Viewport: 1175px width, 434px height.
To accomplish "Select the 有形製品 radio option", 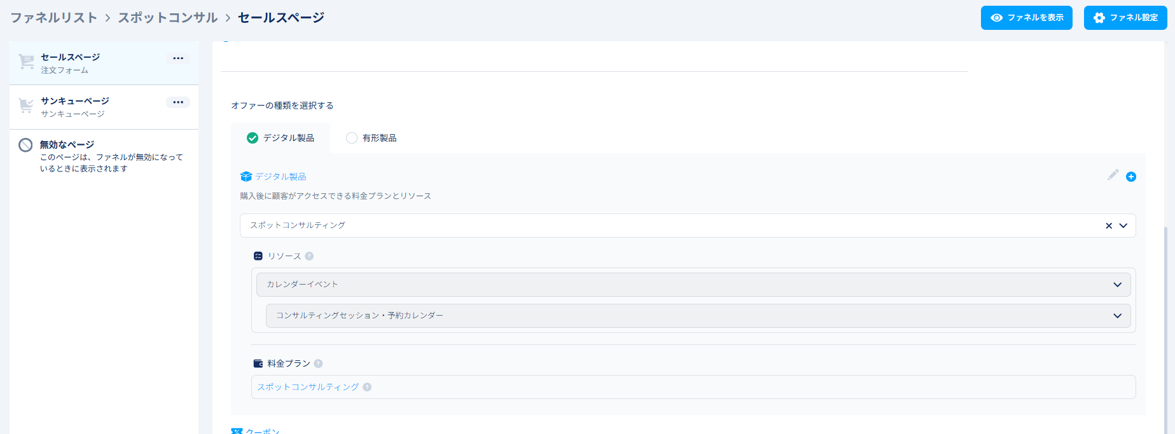I will pos(352,138).
